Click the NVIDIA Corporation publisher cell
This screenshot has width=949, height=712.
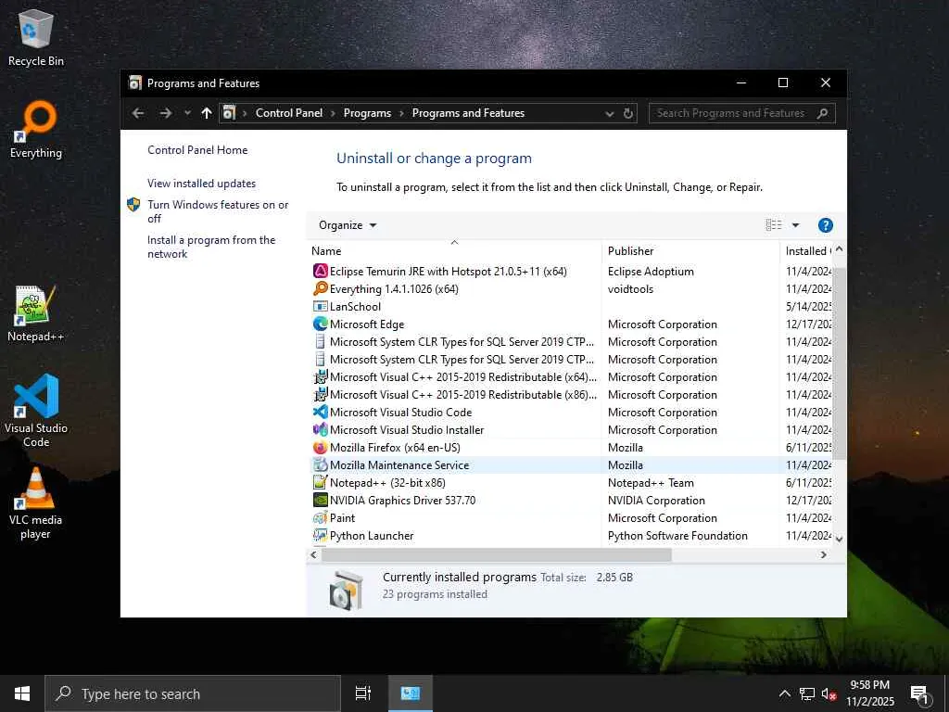656,500
